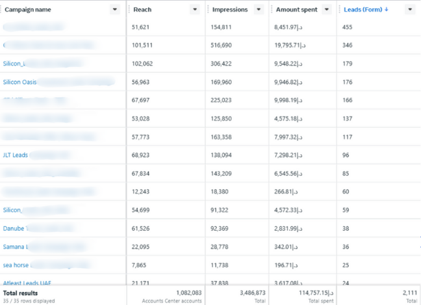
Task: Select the total reach 1,082,083
Action: coord(189,293)
